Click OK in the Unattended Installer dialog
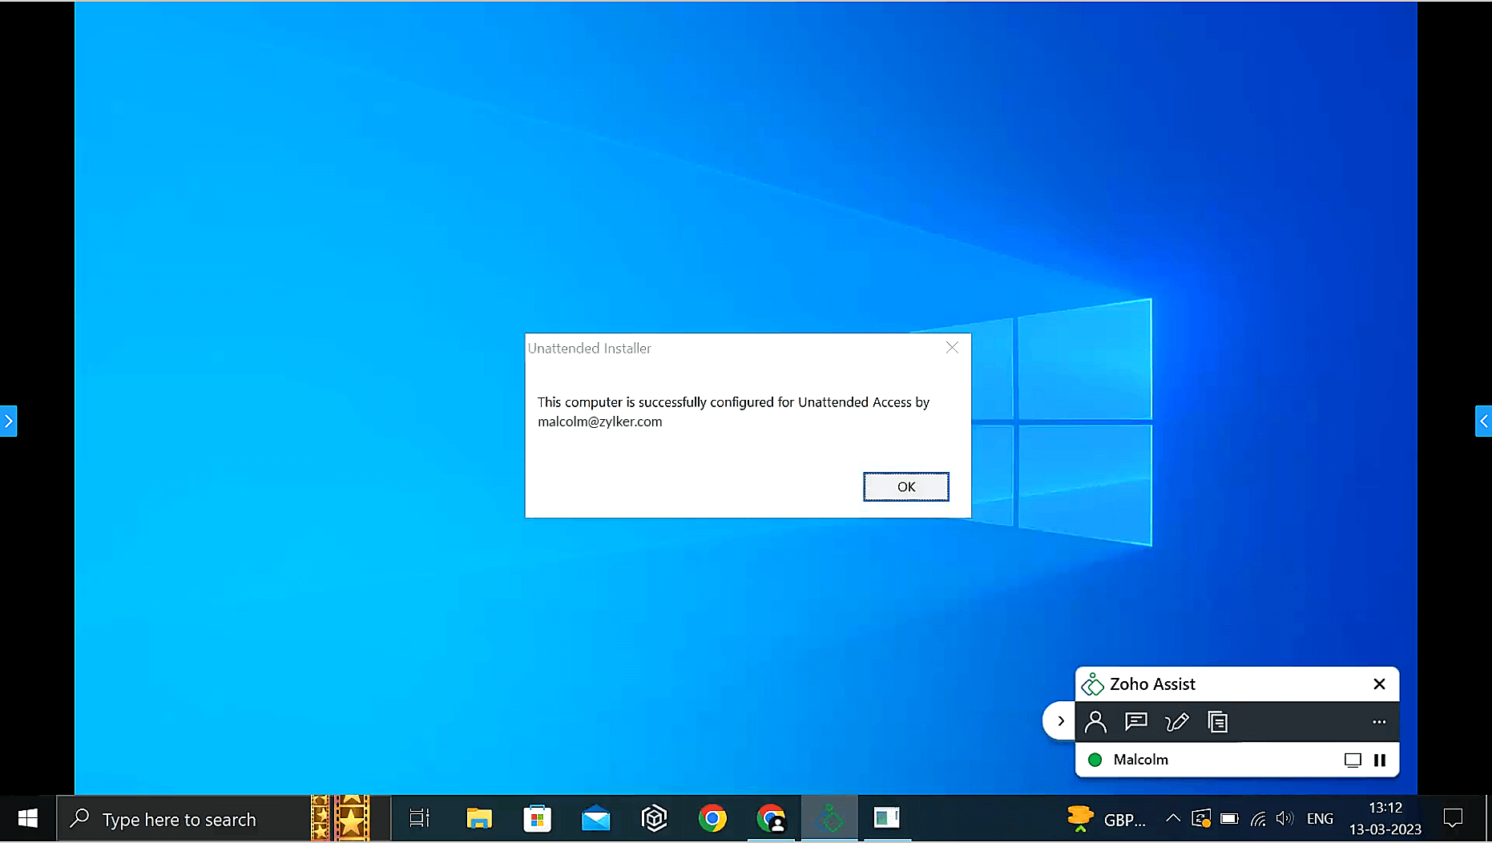This screenshot has width=1492, height=843. (x=905, y=486)
